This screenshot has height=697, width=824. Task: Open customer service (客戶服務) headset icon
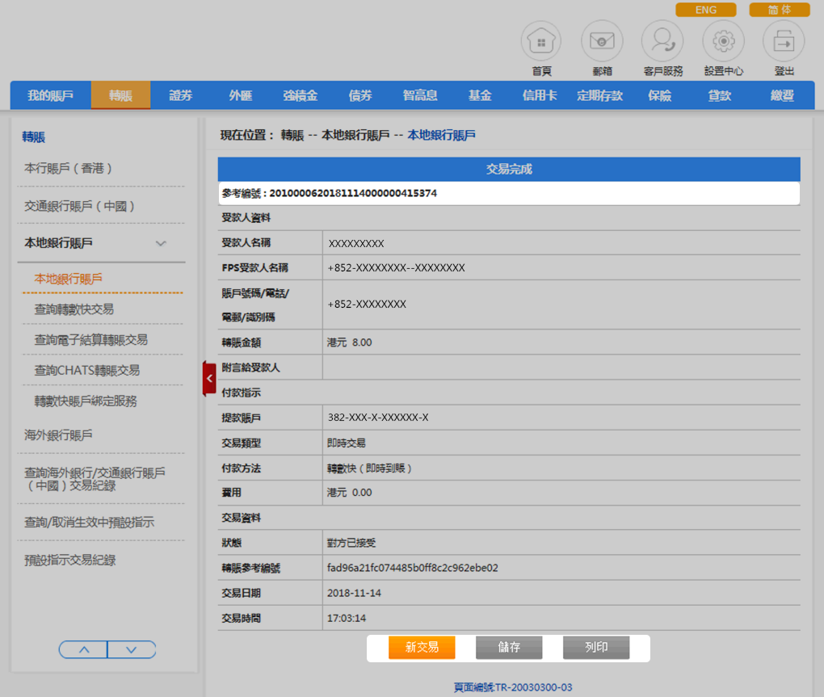(x=662, y=41)
